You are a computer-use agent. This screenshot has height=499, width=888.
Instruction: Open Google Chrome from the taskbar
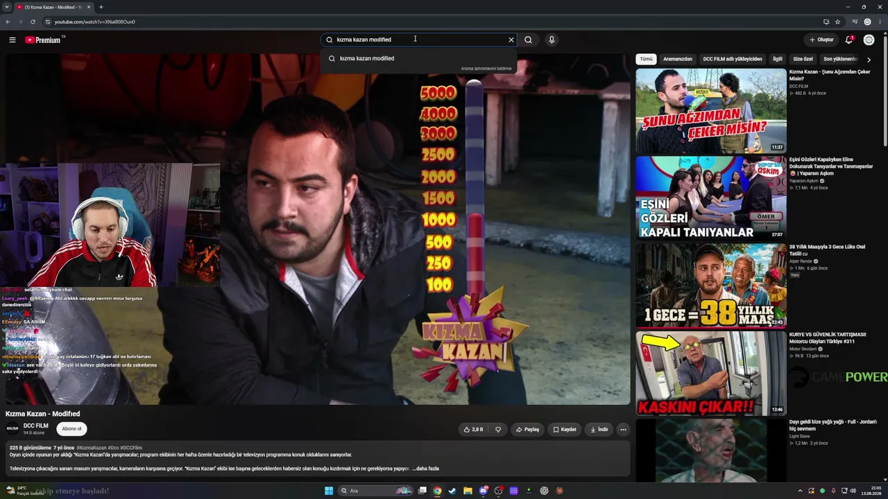point(437,491)
